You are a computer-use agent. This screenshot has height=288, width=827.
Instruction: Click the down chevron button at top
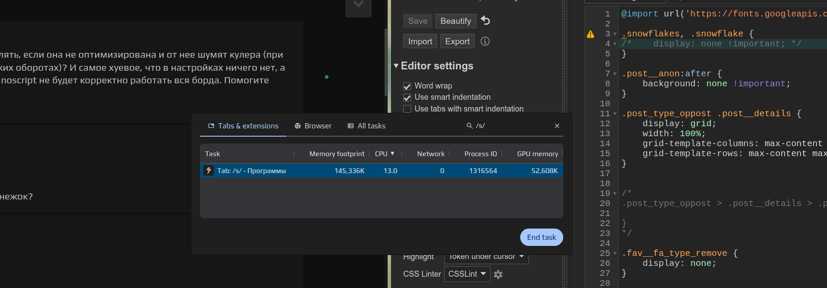pos(358,5)
